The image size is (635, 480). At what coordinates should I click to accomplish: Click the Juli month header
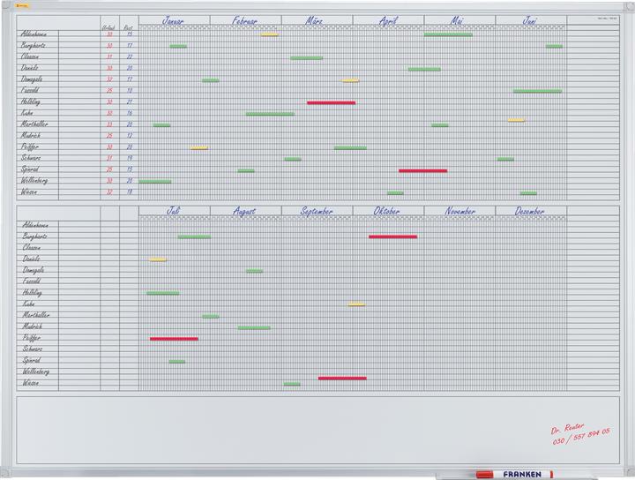tap(175, 211)
